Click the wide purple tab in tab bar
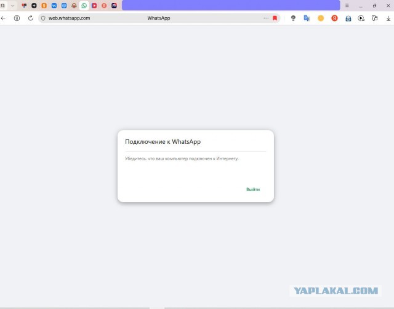Screen dimensions: 394x309 [231, 6]
